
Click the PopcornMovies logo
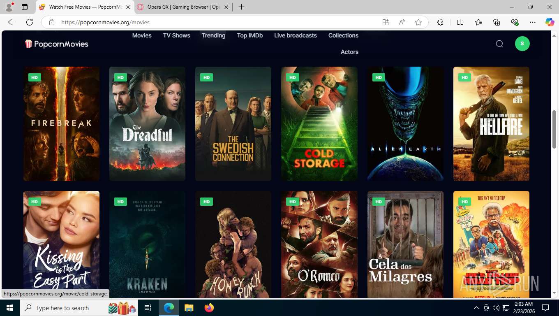tap(56, 44)
